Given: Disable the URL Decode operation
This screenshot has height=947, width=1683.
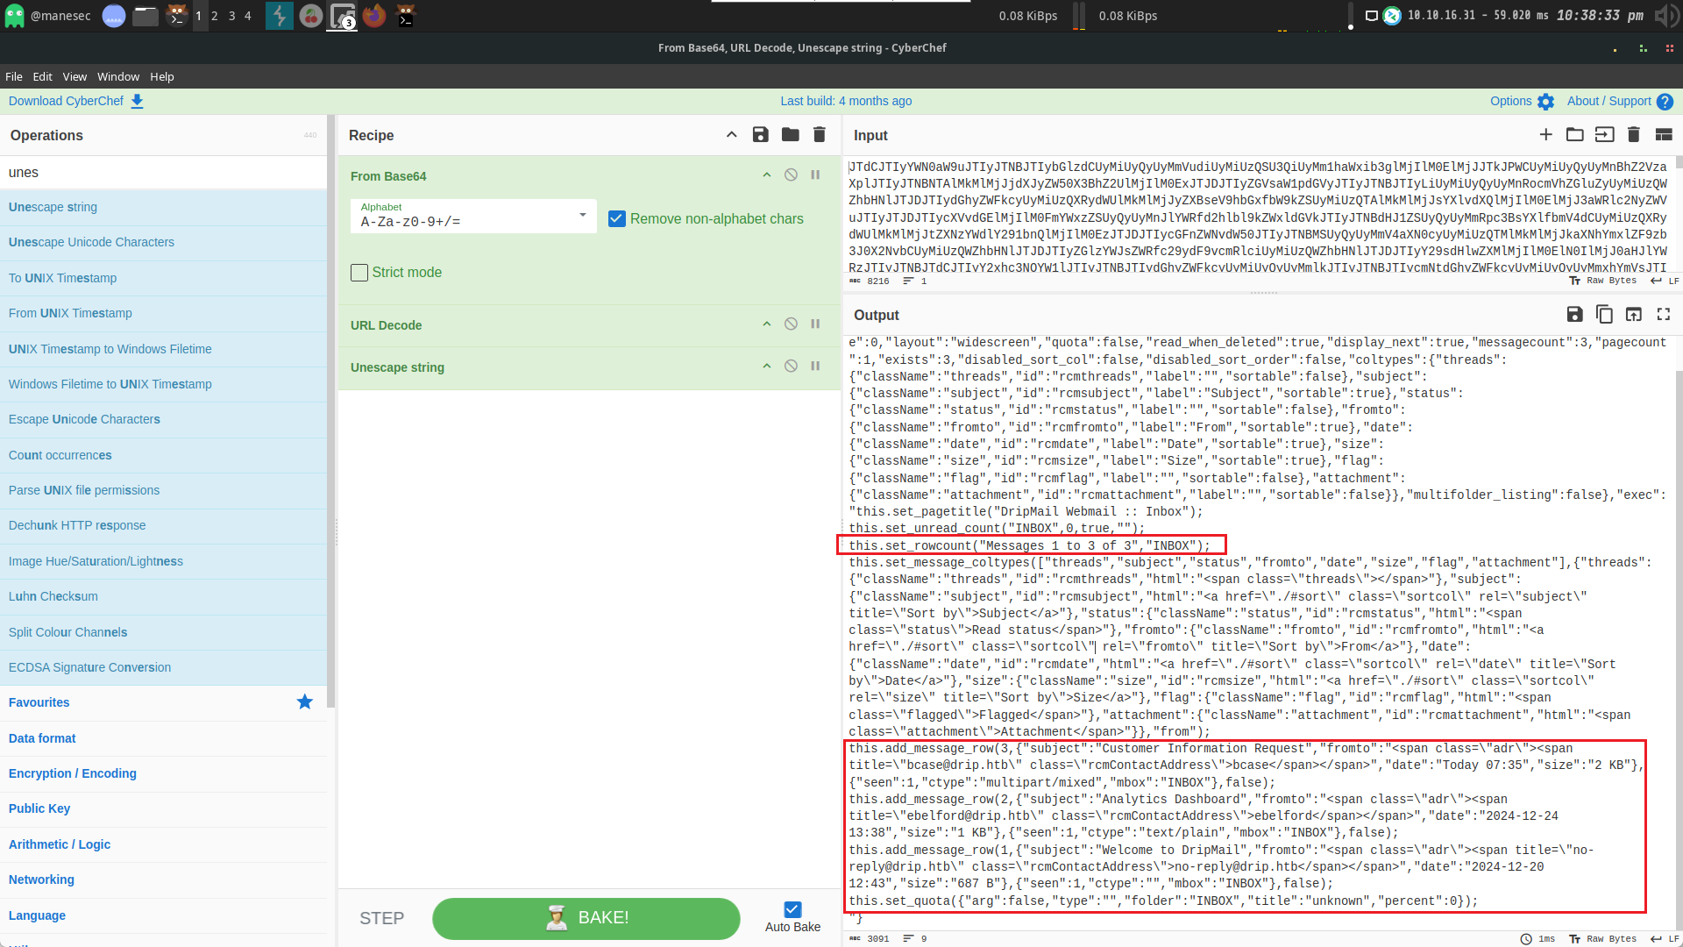Looking at the screenshot, I should (x=791, y=324).
